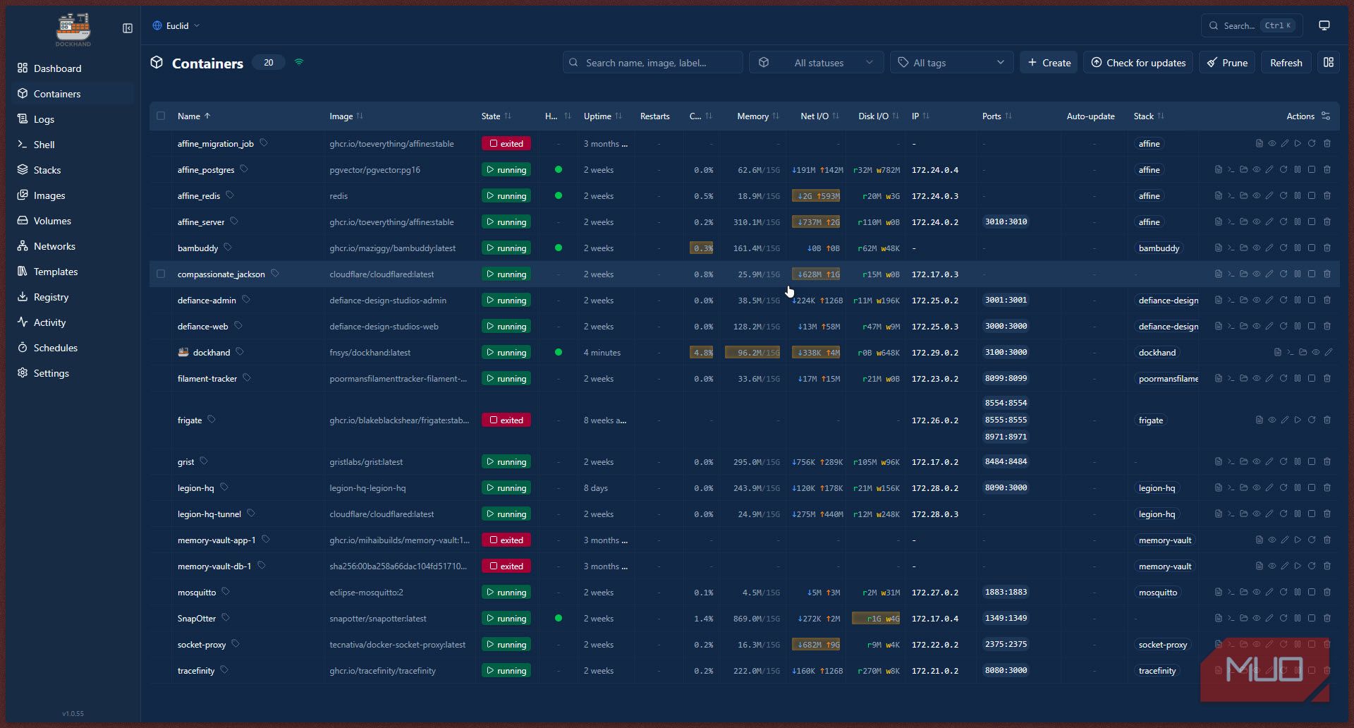1354x728 pixels.
Task: Open Settings from the sidebar
Action: click(73, 372)
